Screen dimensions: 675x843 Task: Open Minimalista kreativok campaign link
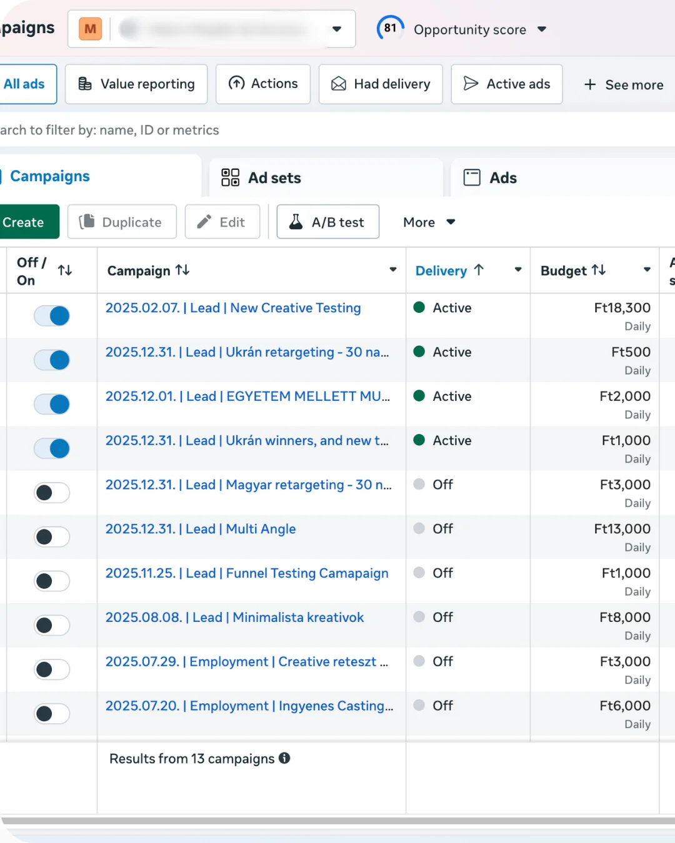pos(234,618)
